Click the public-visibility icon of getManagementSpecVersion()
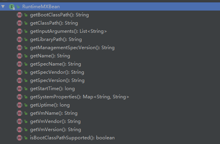 pyautogui.click(x=26, y=48)
